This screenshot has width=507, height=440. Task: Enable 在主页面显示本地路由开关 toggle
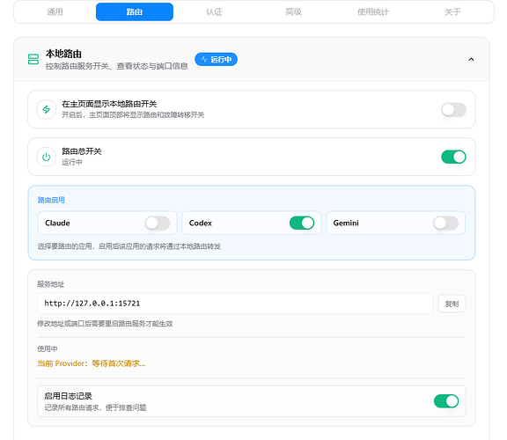pos(453,110)
